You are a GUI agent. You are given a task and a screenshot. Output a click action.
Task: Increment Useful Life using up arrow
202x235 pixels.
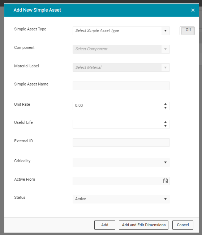[x=166, y=122]
